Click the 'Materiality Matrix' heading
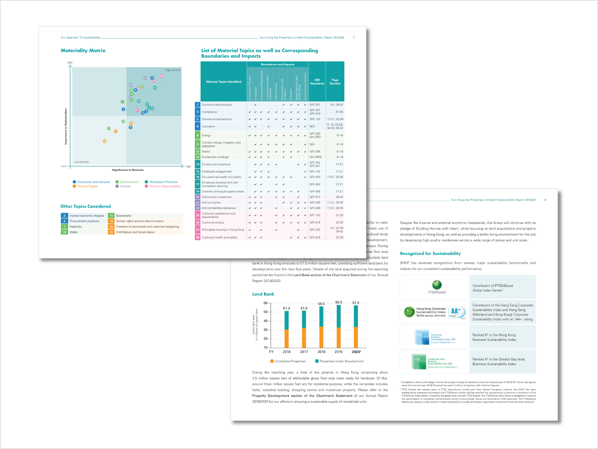The image size is (598, 449). pyautogui.click(x=83, y=50)
